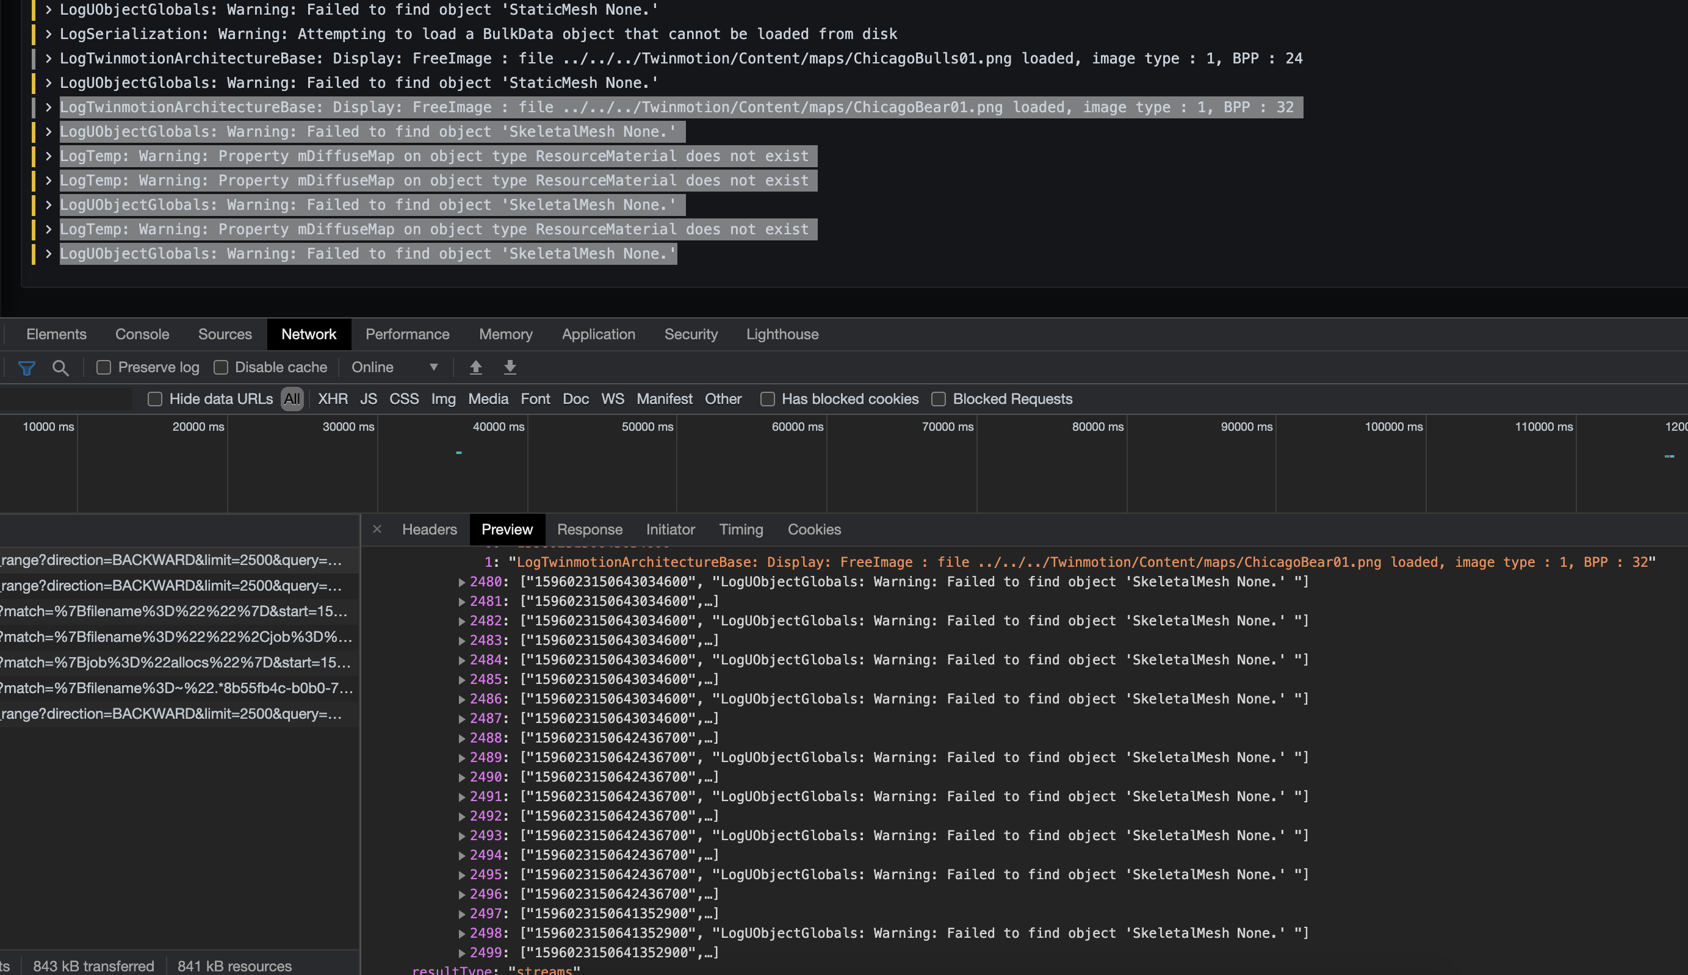Export HAR file using the download arrow icon
This screenshot has height=975, width=1688.
pyautogui.click(x=510, y=367)
